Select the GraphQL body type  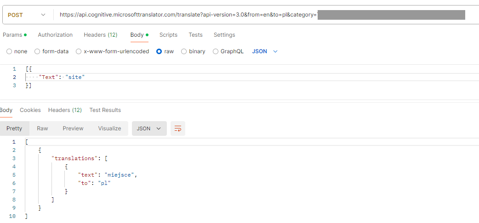(x=228, y=51)
